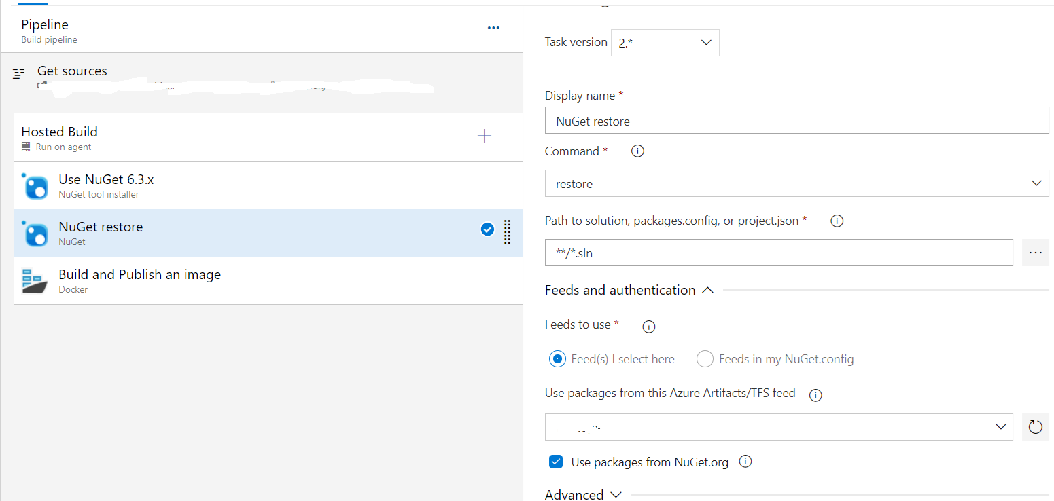Click the info icon next to Feeds to use
Screen dimensions: 1054x501
pos(648,326)
